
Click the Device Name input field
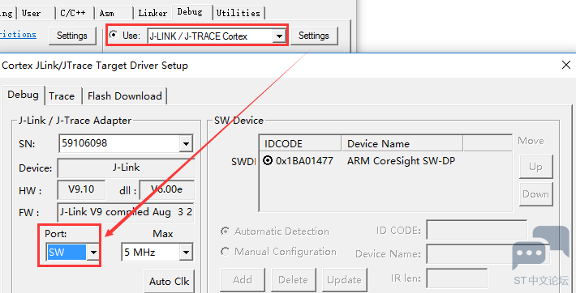point(488,254)
